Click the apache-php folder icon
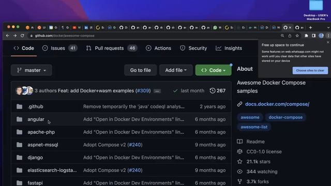 20,132
